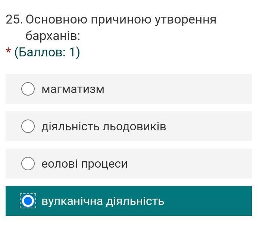This screenshot has height=236, width=263.
Task: Click the word "Основною" in heading
Action: click(57, 19)
